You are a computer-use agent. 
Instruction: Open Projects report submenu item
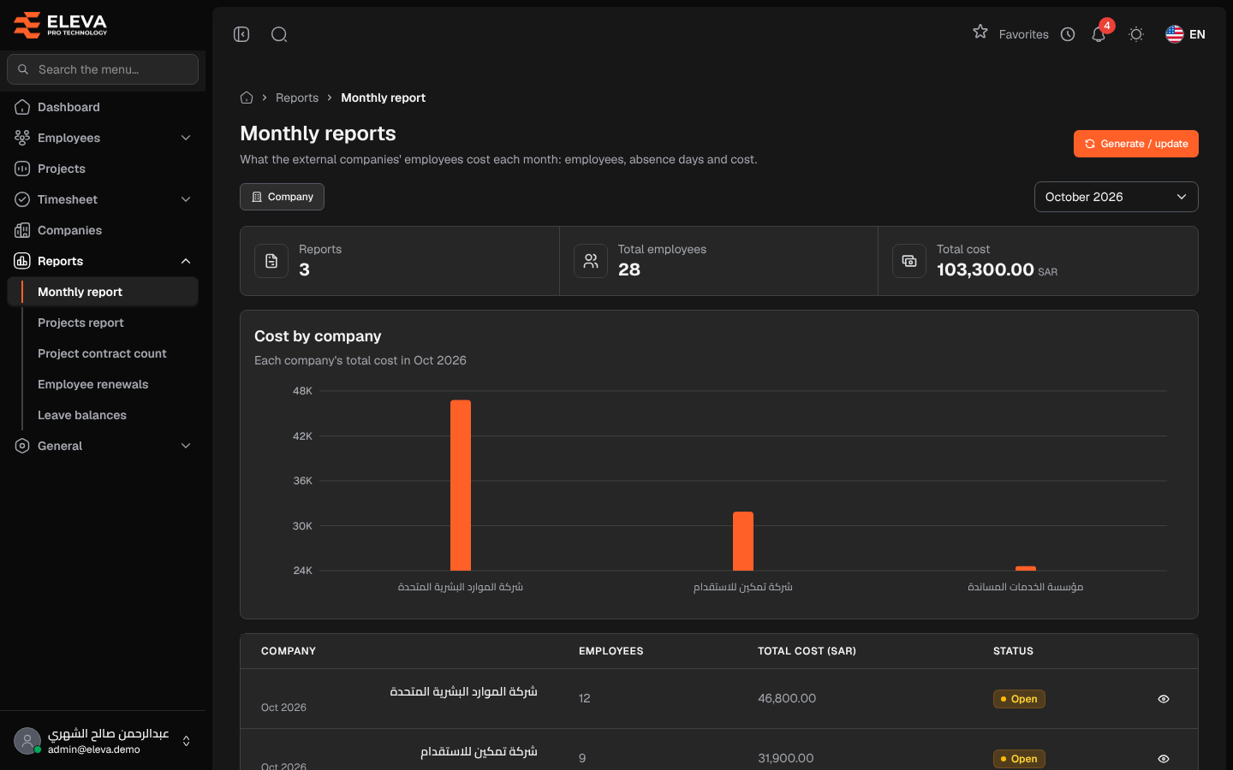pyautogui.click(x=80, y=323)
